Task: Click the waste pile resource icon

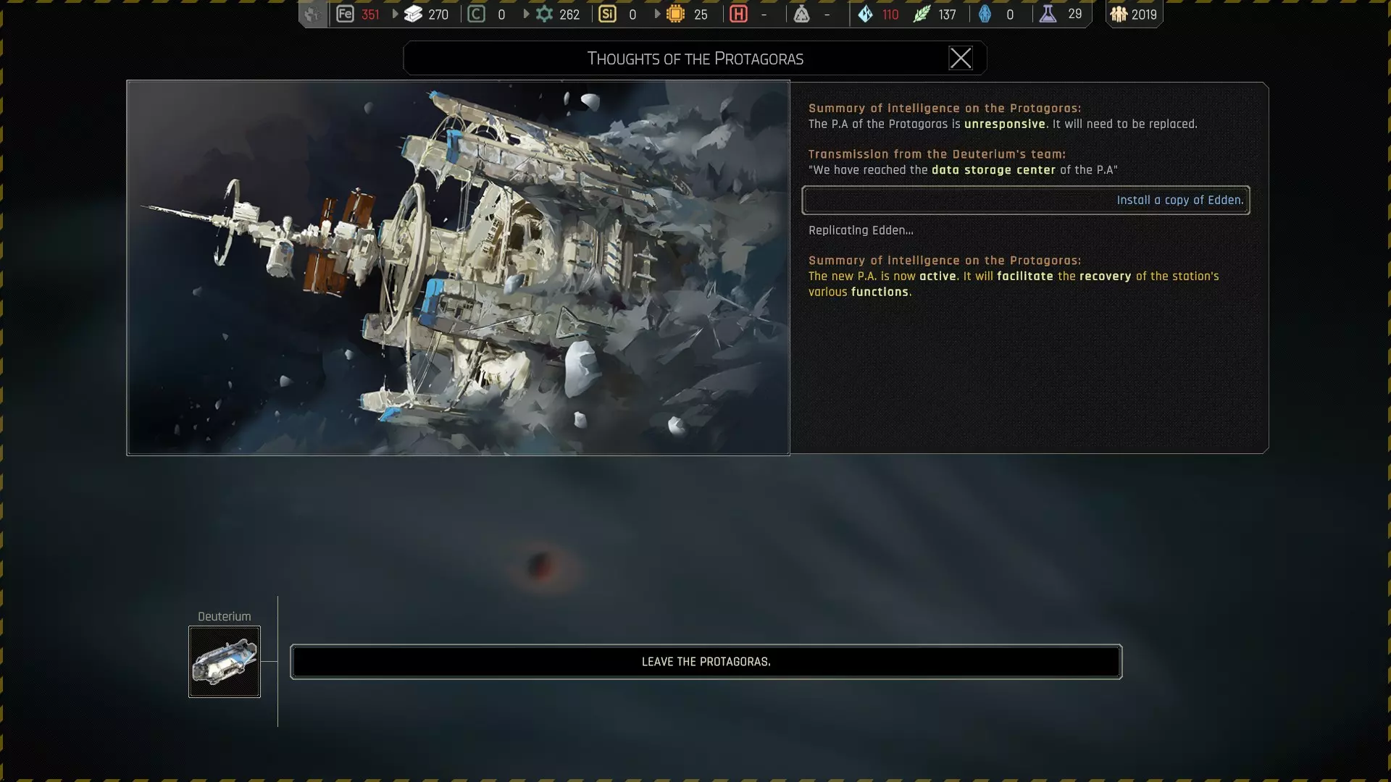Action: (801, 14)
